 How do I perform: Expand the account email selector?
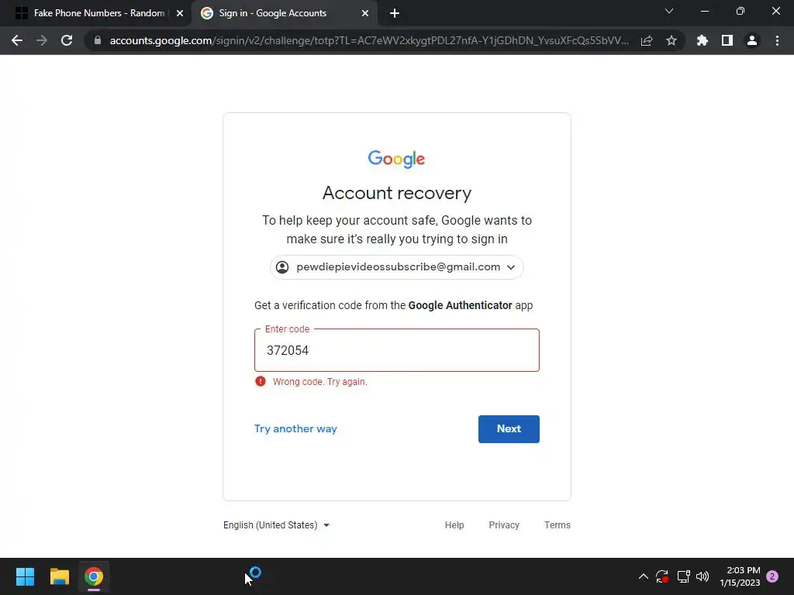(396, 267)
